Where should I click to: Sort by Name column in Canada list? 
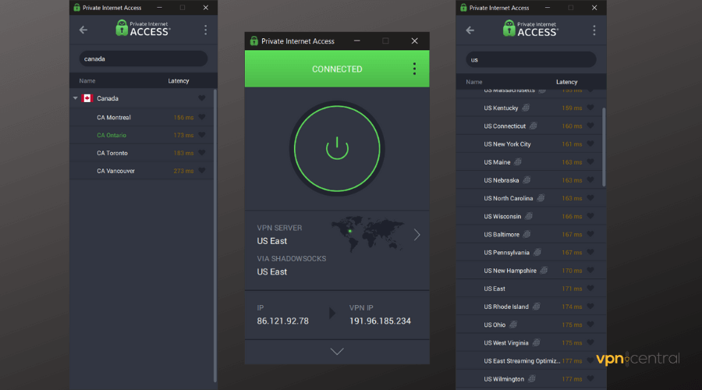pyautogui.click(x=87, y=81)
